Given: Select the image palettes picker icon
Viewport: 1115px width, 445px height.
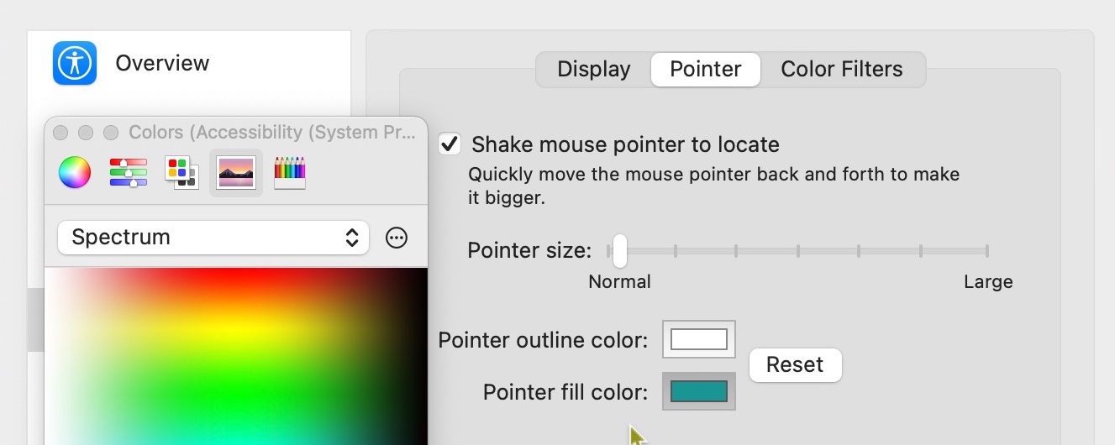Looking at the screenshot, I should (236, 172).
